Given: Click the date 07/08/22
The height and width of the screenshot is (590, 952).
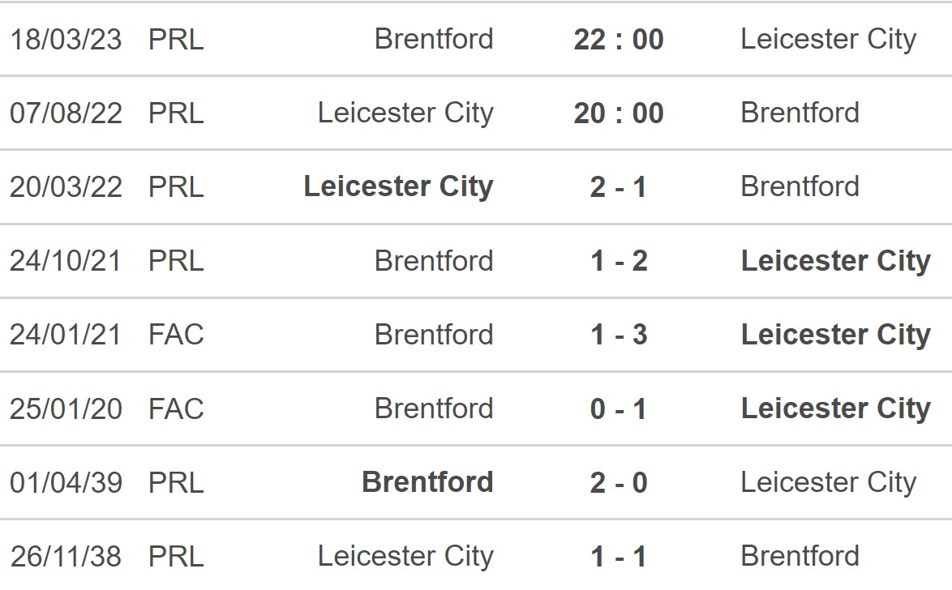Looking at the screenshot, I should [66, 113].
